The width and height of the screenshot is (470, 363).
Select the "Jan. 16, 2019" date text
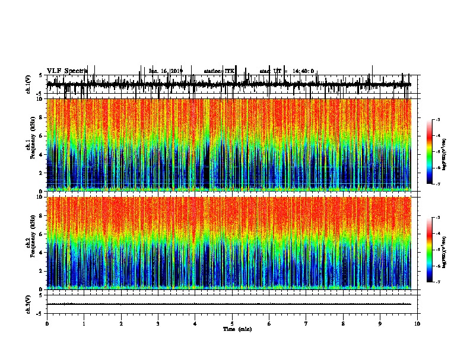click(x=166, y=71)
